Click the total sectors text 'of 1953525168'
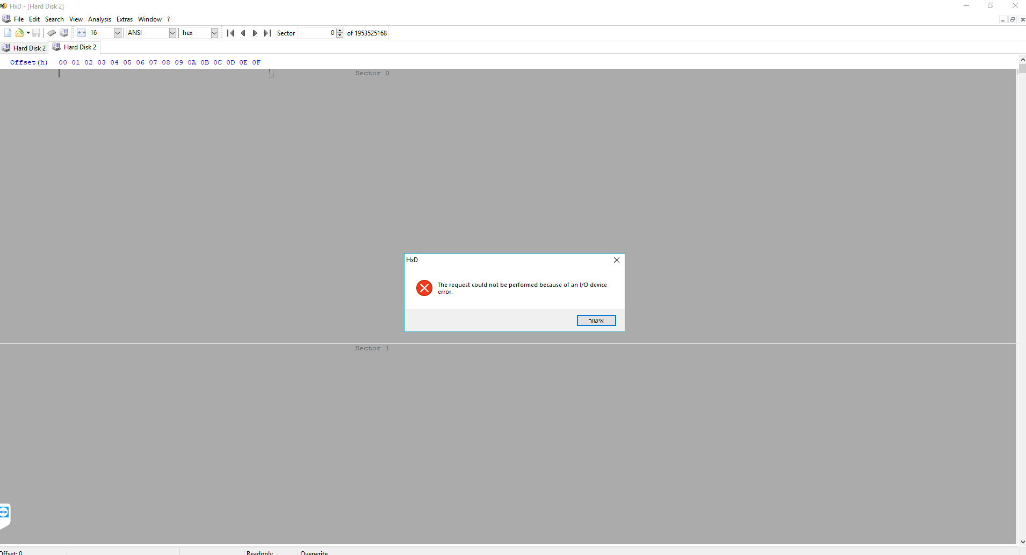Screen dimensions: 1026x555 [367, 33]
